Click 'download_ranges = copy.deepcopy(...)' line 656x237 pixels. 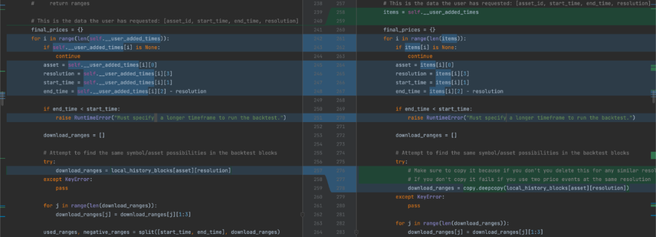[518, 188]
